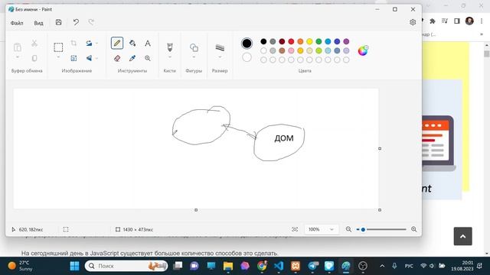The width and height of the screenshot is (490, 275).
Task: Select secondary color 2 white circle
Action: [247, 57]
